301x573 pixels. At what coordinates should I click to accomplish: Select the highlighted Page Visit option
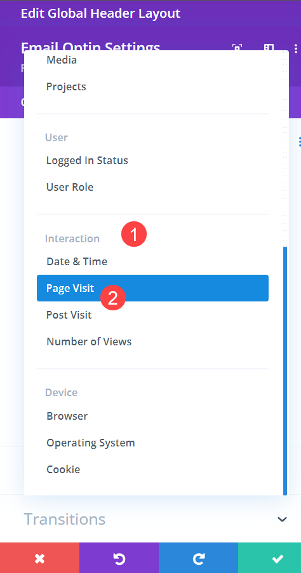pyautogui.click(x=152, y=288)
